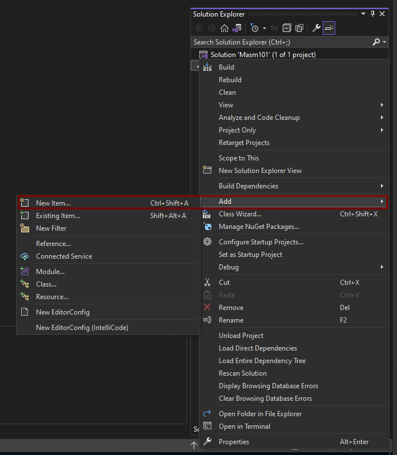Expand the Debug submenu

click(228, 267)
